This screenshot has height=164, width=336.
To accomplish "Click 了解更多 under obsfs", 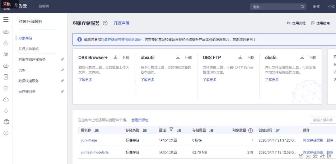I will [x=272, y=80].
